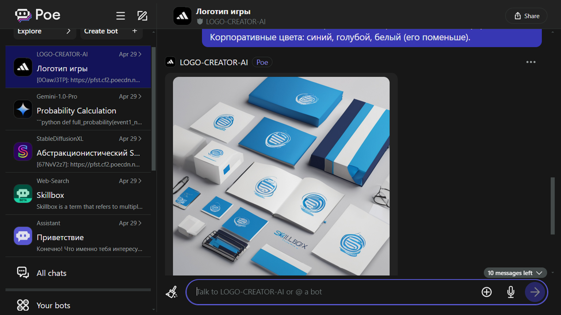Open the three-dot message options menu
Viewport: 561px width, 315px height.
click(x=531, y=62)
